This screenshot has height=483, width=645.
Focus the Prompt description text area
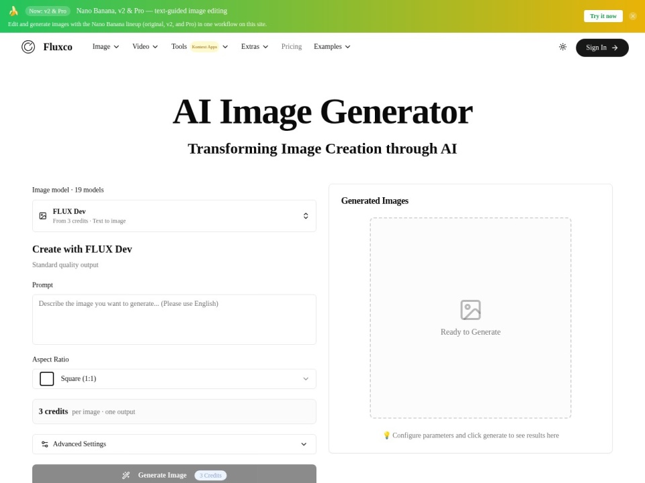pyautogui.click(x=175, y=319)
